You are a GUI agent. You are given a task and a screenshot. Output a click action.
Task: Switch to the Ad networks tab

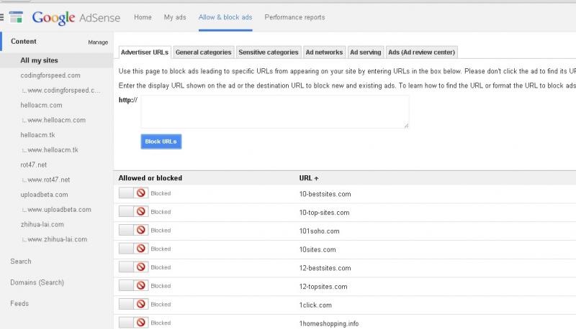coord(324,52)
